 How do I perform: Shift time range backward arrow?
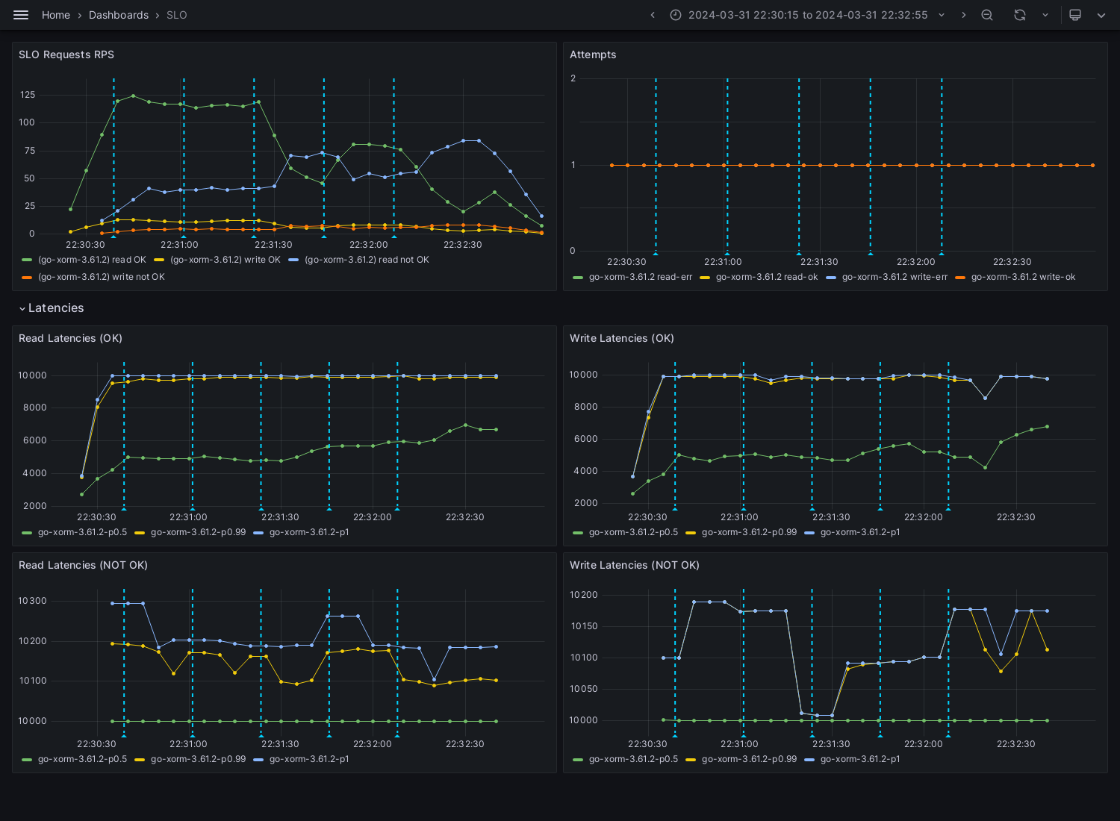coord(653,15)
